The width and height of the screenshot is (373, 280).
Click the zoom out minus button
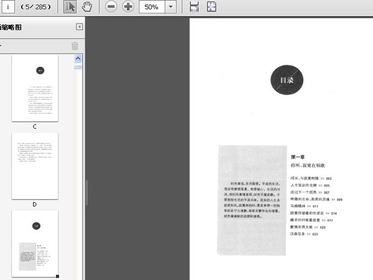point(111,7)
